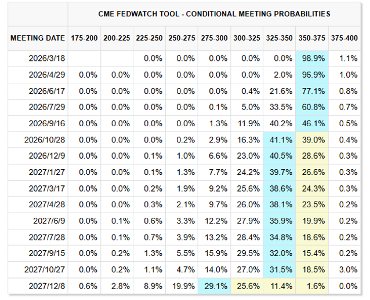Click the 2027/6/9 meeting date label
Image resolution: width=370 pixels, height=300 pixels.
tap(48, 221)
